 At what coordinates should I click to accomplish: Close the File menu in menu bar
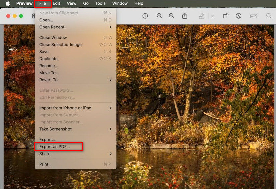click(43, 3)
